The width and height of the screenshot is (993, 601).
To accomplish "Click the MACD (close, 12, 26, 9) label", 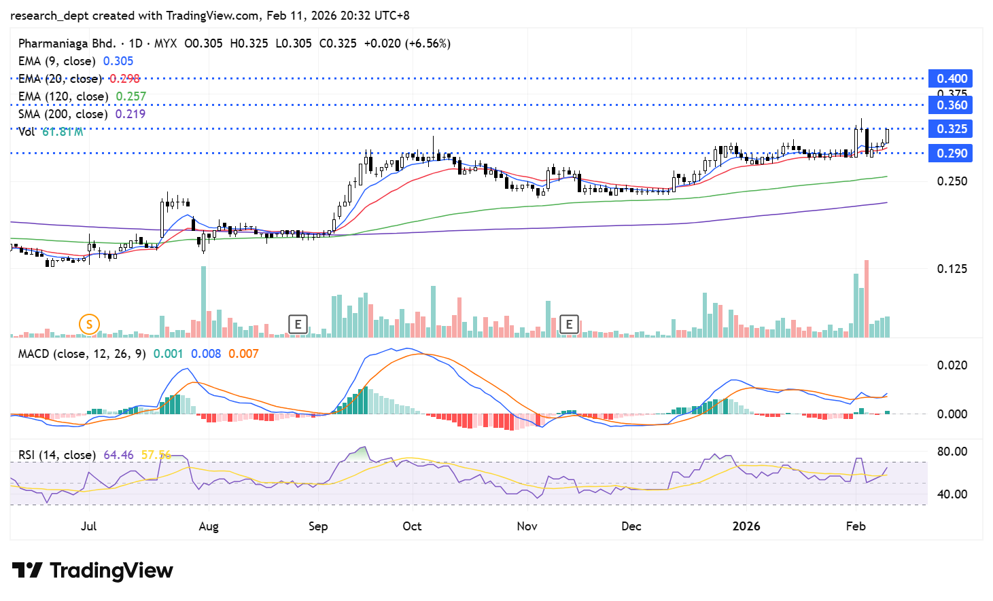I will click(82, 354).
